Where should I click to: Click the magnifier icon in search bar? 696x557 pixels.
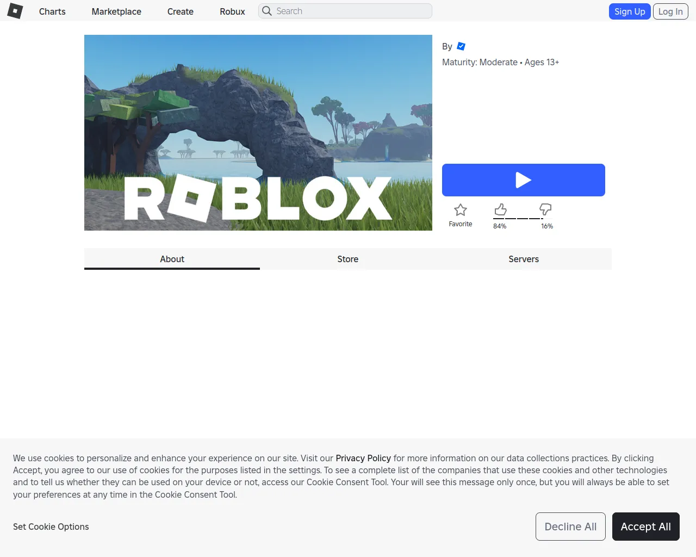(267, 11)
